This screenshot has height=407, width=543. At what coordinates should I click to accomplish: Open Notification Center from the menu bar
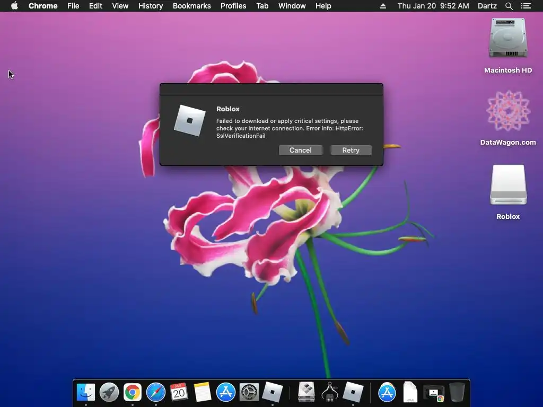pyautogui.click(x=526, y=6)
